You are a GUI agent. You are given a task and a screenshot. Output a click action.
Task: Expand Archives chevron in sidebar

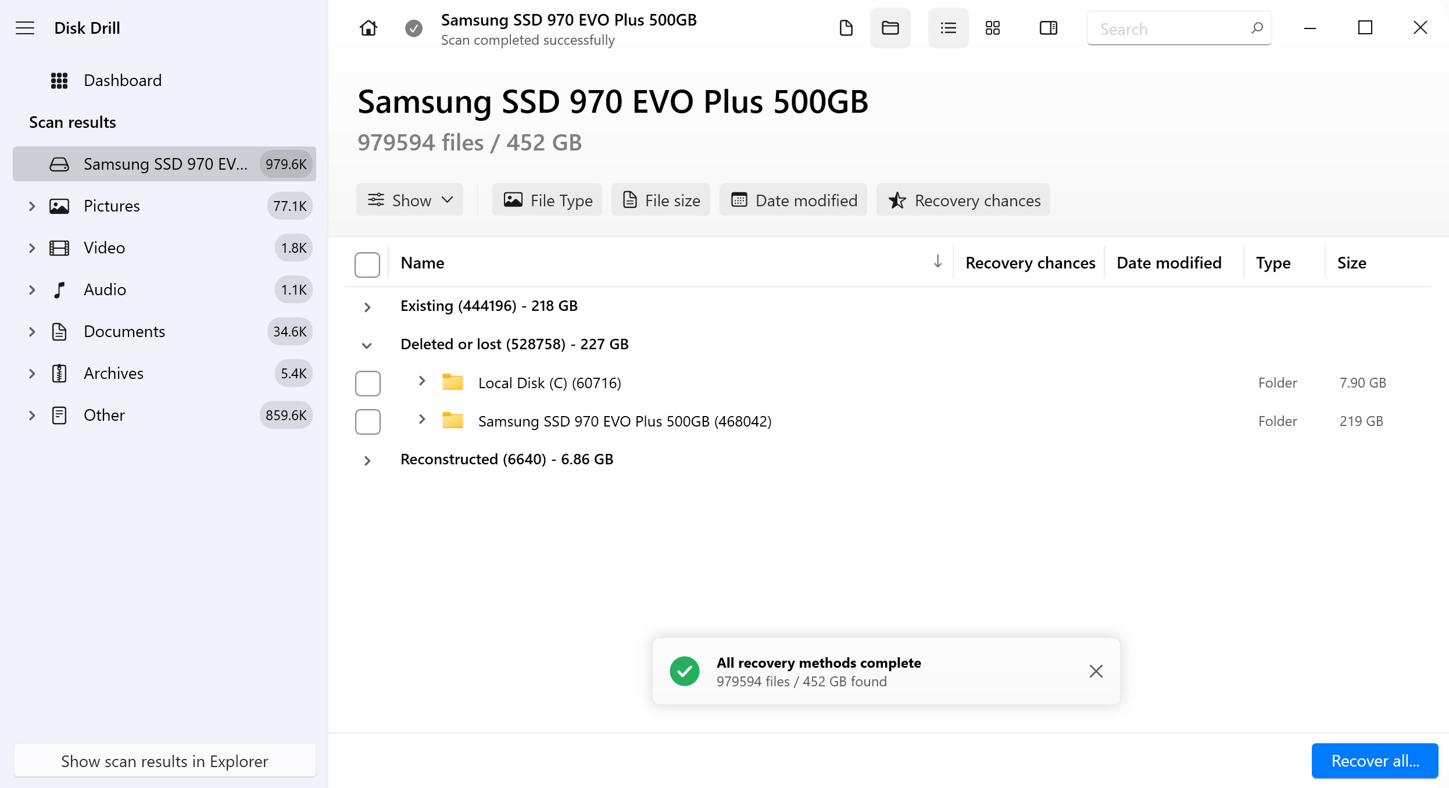32,373
